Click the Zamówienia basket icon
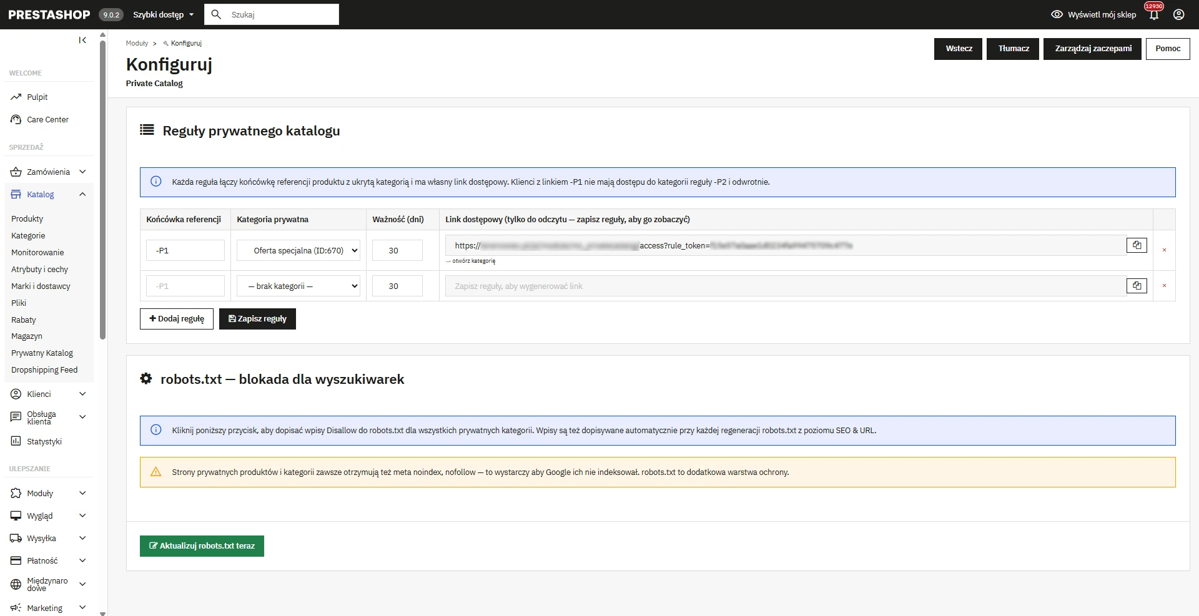This screenshot has height=616, width=1199. pyautogui.click(x=16, y=172)
